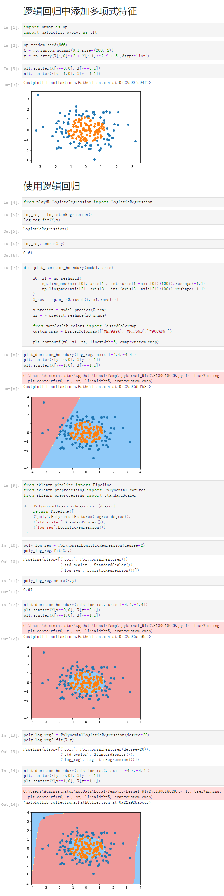Screen dimensions: 224x896
Task: Click the numpy import code cell
Action: point(123,30)
